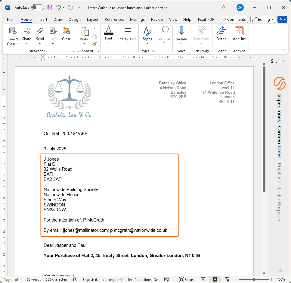
Task: Click the macro recording icon in status bar
Action: pyautogui.click(x=166, y=279)
